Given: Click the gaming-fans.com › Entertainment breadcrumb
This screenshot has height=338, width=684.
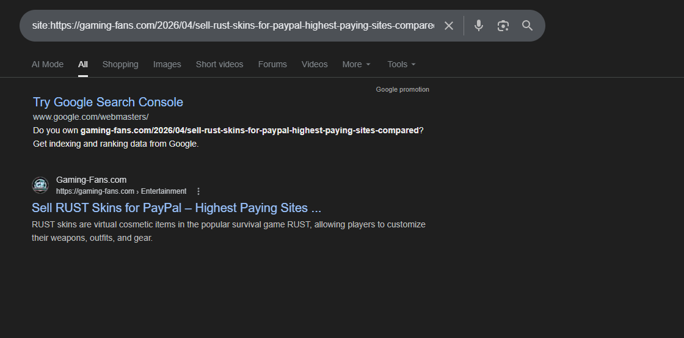Looking at the screenshot, I should tap(121, 191).
